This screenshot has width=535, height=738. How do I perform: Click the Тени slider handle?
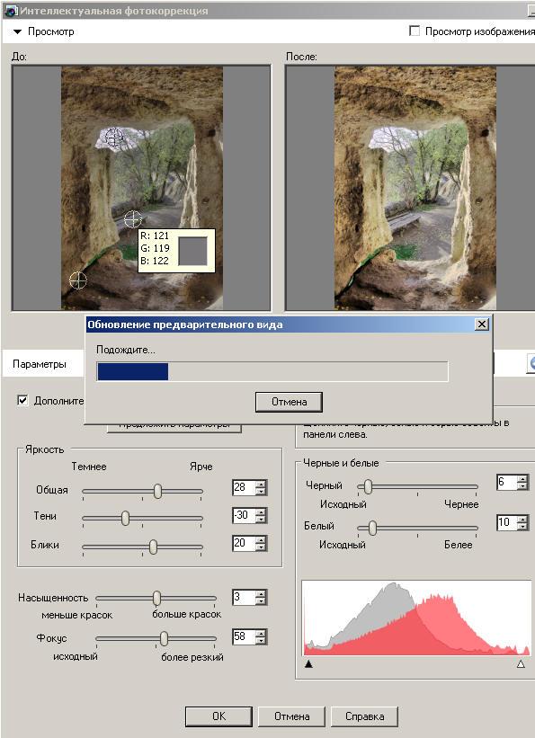(125, 518)
